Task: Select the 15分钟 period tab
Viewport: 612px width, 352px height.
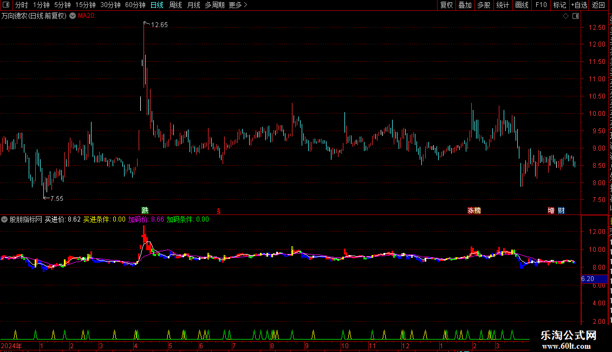Action: [86, 5]
